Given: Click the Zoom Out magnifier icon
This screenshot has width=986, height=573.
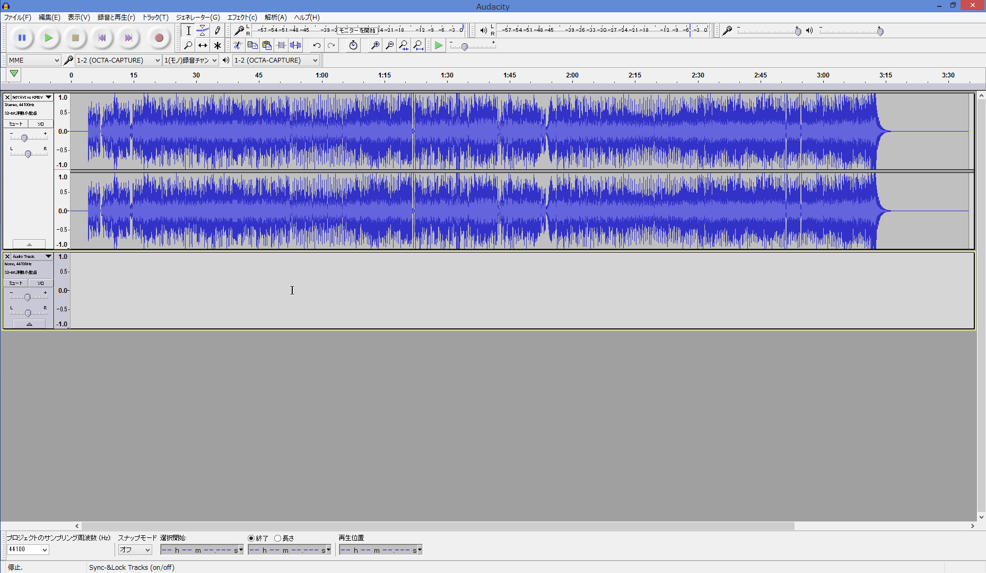Looking at the screenshot, I should click(x=389, y=46).
